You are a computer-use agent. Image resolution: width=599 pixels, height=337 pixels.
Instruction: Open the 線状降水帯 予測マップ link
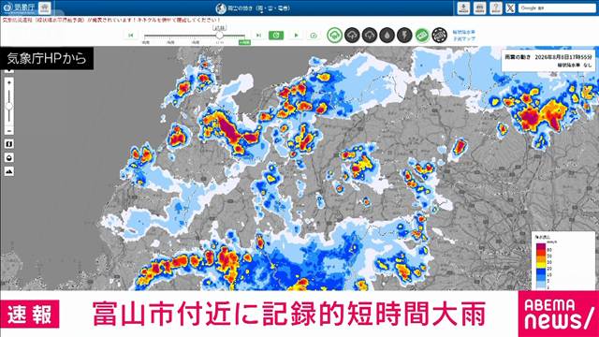coord(464,36)
